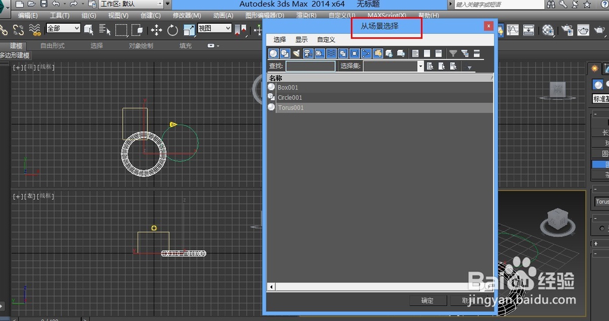Open 工作区: 默认 workspace dropdown
This screenshot has width=609, height=321.
(x=132, y=4)
